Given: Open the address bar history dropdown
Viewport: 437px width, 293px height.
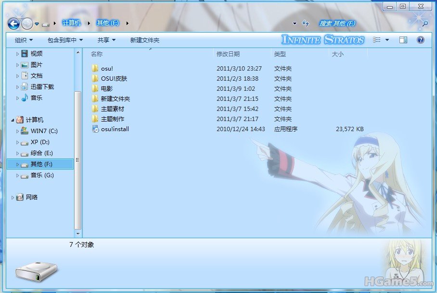Looking at the screenshot, I should click(295, 24).
